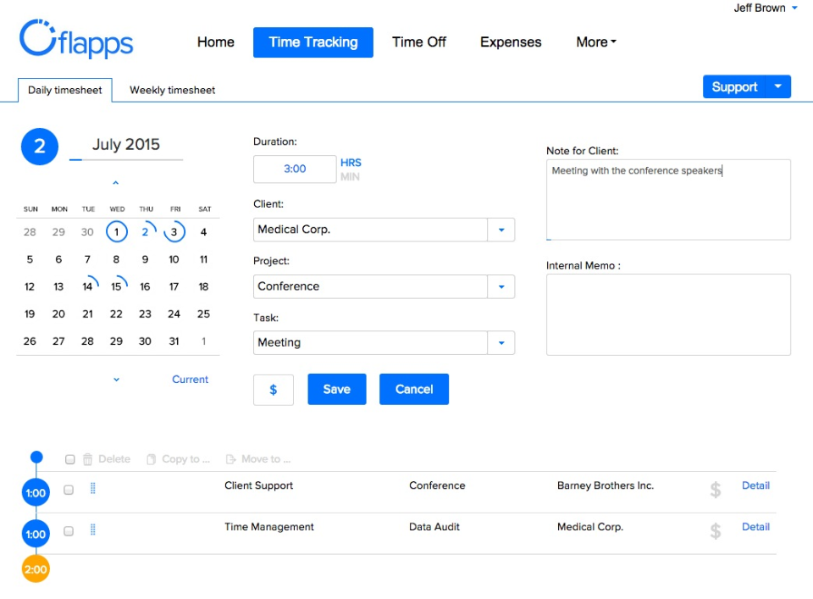Open Detail for Client Support entry
813x599 pixels.
point(755,485)
